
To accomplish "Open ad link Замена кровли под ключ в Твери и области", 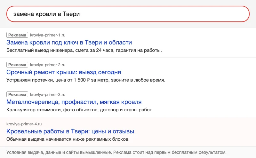I will [x=69, y=43].
